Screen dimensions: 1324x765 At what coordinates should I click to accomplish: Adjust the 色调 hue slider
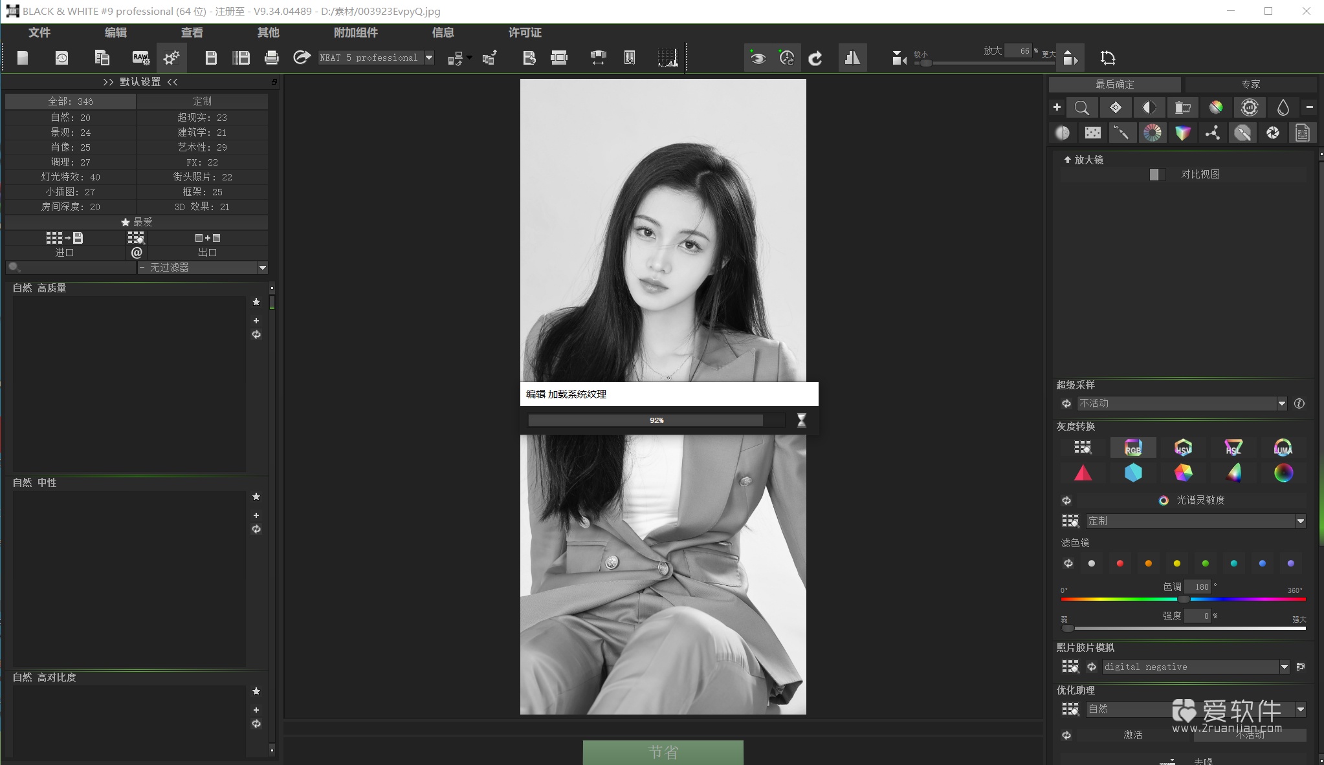pyautogui.click(x=1184, y=599)
